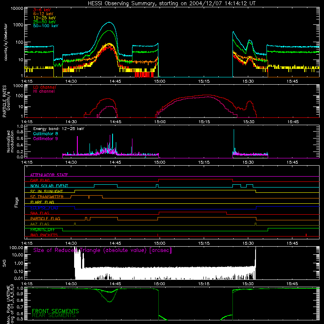Click the SAA_FLAG label
Viewport: 324px width, 324px height.
click(40, 213)
